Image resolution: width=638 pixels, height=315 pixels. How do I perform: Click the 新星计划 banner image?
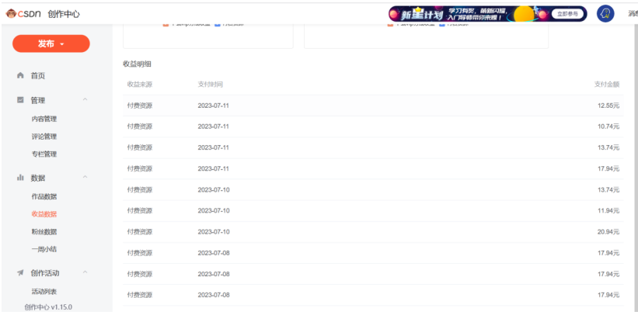pos(487,14)
